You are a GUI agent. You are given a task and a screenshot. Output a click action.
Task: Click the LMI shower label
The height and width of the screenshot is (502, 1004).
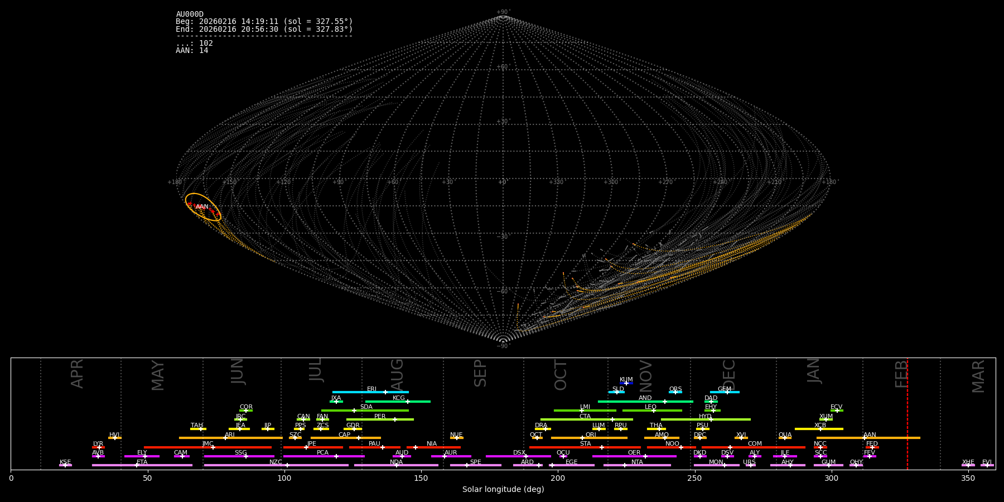[x=585, y=407]
